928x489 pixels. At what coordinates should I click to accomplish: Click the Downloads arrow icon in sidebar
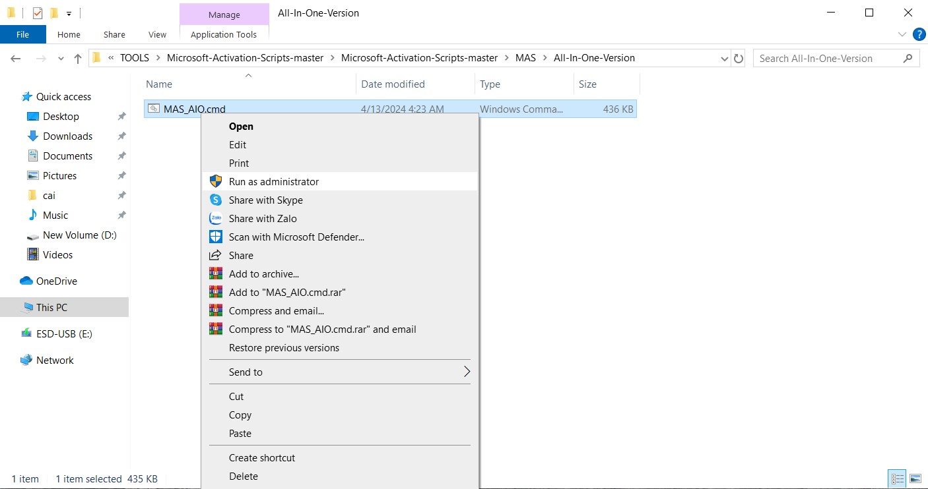pyautogui.click(x=33, y=136)
